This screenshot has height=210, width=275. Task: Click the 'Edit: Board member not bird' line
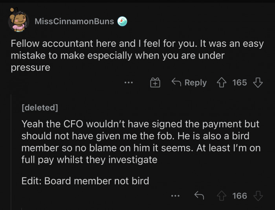coord(85,181)
